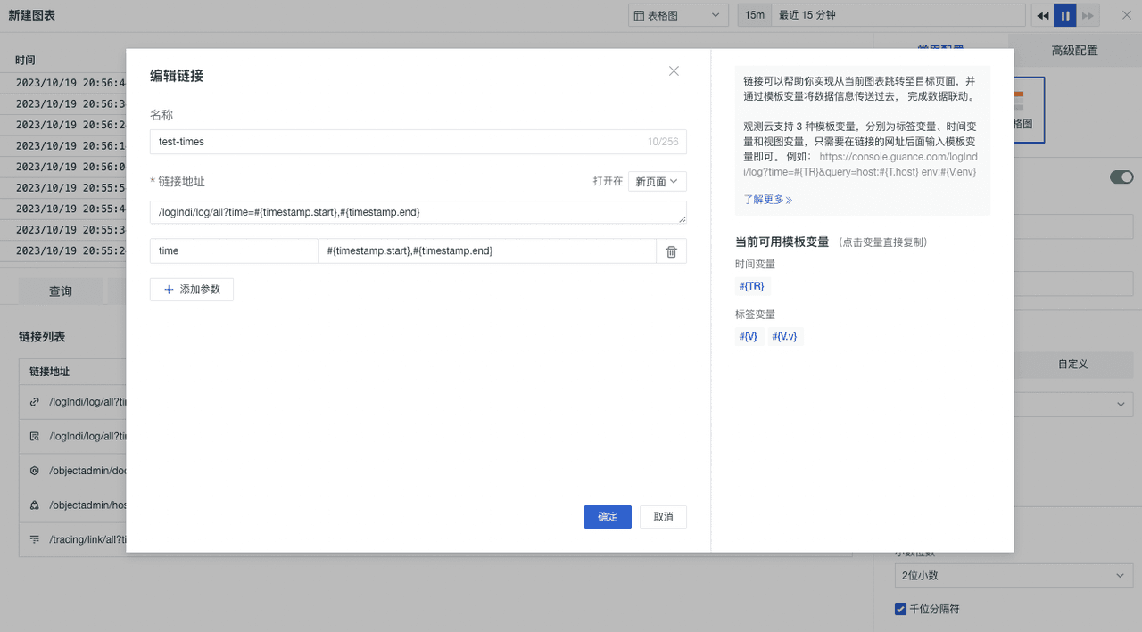Click the 15m time shortcut label
This screenshot has width=1142, height=632.
coord(755,15)
